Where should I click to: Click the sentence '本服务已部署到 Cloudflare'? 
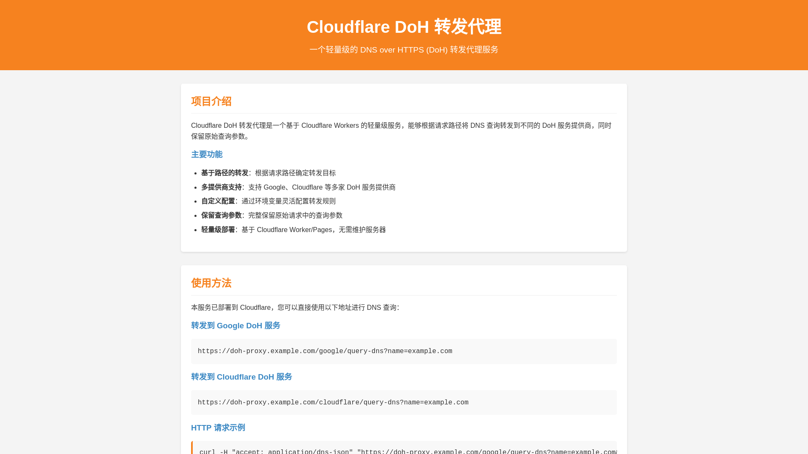pyautogui.click(x=295, y=307)
